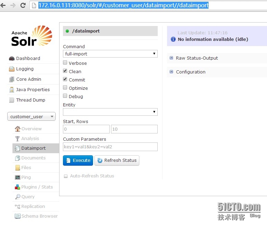
Task: Toggle Auto-Refresh Status checkbox
Action: click(x=66, y=176)
